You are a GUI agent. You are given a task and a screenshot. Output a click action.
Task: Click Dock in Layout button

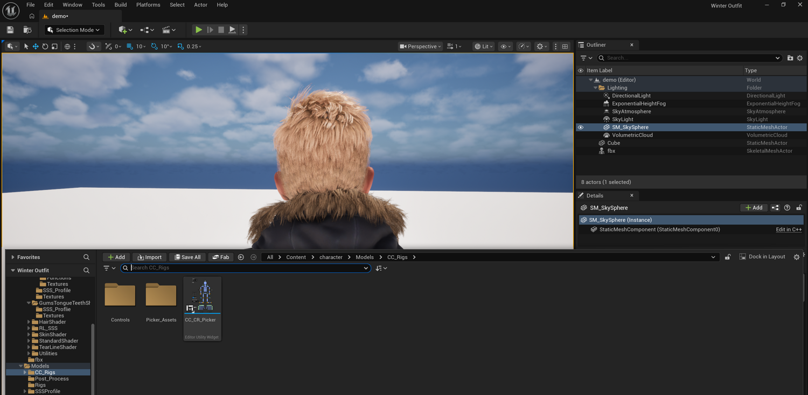click(x=762, y=257)
